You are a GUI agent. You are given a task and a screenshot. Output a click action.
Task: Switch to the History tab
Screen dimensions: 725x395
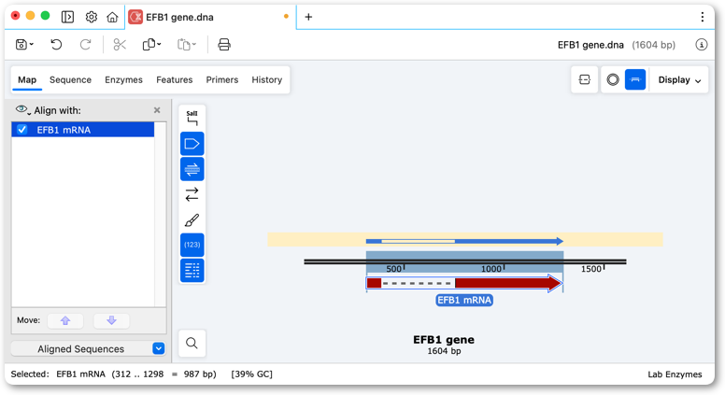point(267,80)
